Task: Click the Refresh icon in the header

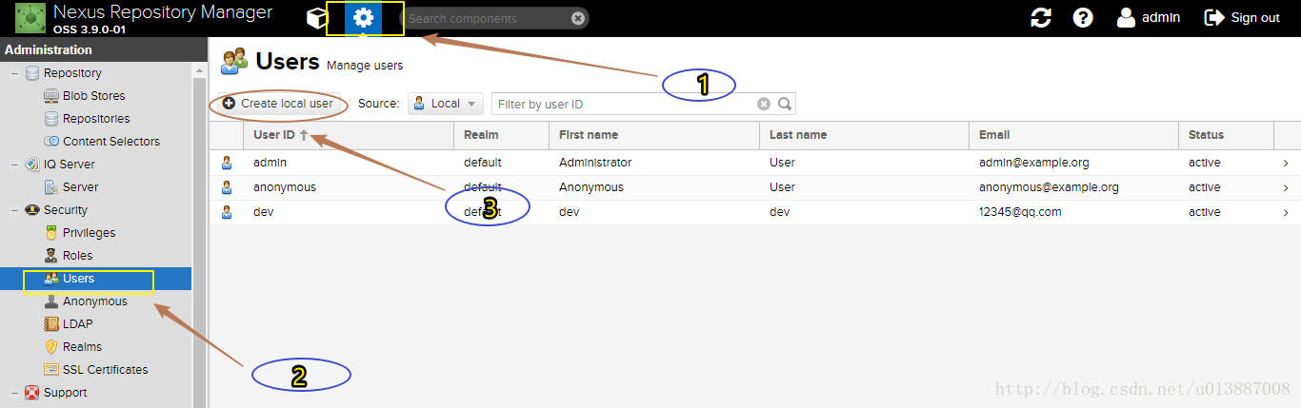Action: click(x=1041, y=18)
